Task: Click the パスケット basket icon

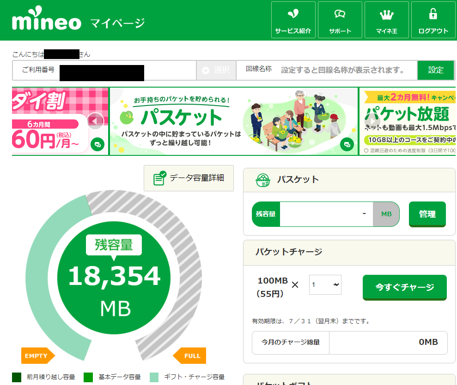Action: (x=262, y=180)
